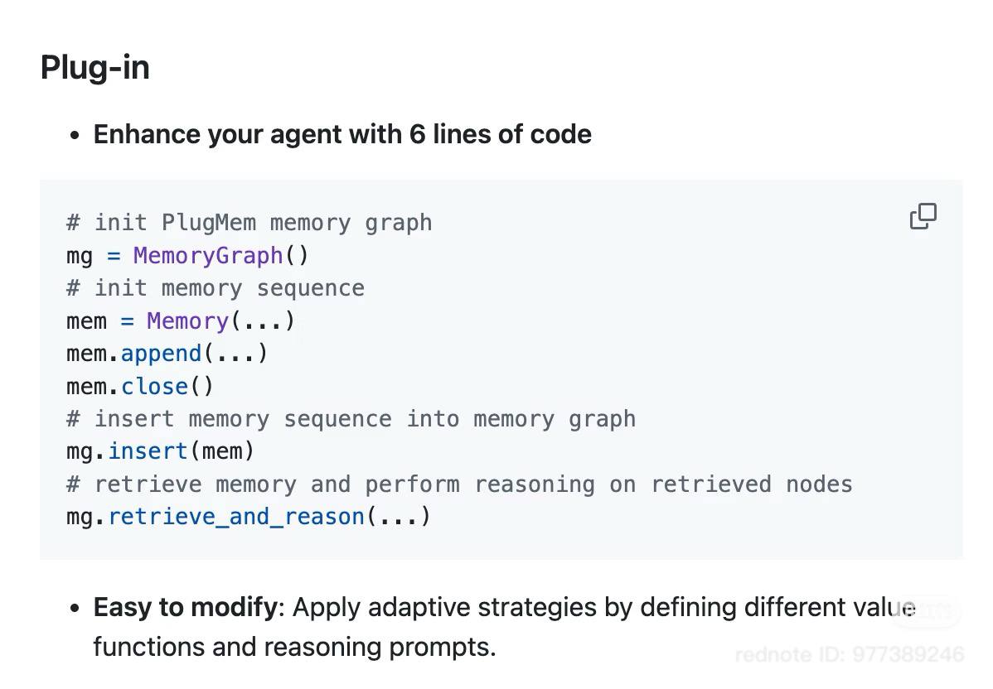This screenshot has width=993, height=689.
Task: Click the bullet point beside 'Easy to modify'
Action: pyautogui.click(x=75, y=607)
